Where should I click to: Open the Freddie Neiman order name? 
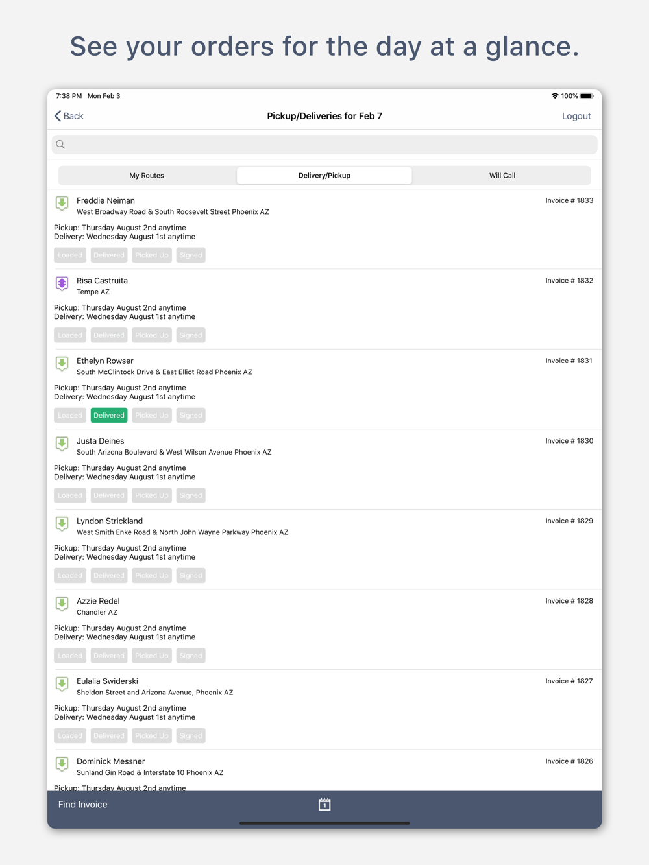106,201
